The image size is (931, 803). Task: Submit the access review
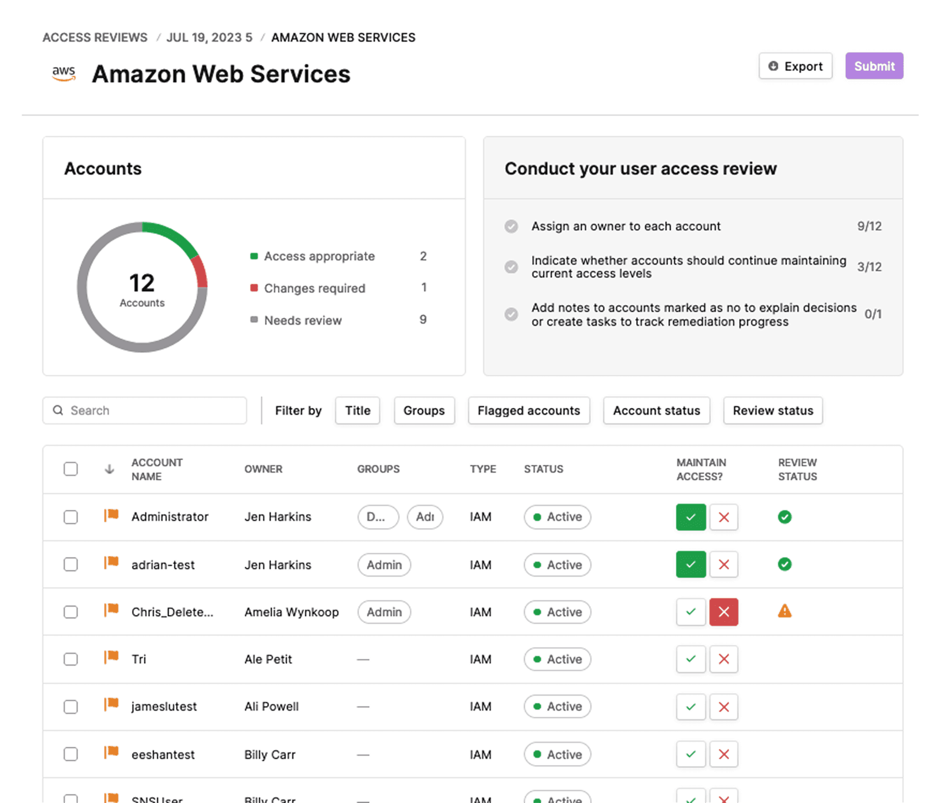[874, 66]
